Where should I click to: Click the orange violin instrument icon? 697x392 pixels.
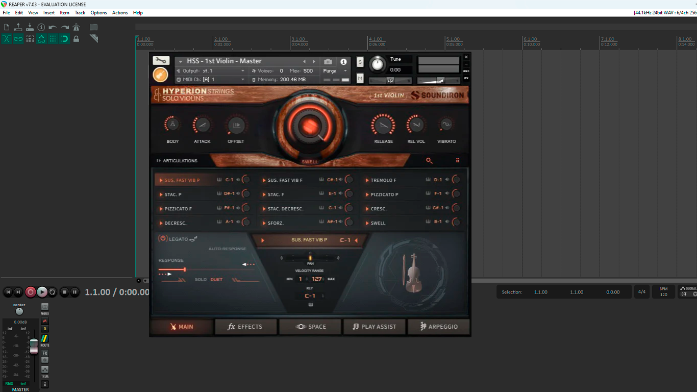(161, 75)
